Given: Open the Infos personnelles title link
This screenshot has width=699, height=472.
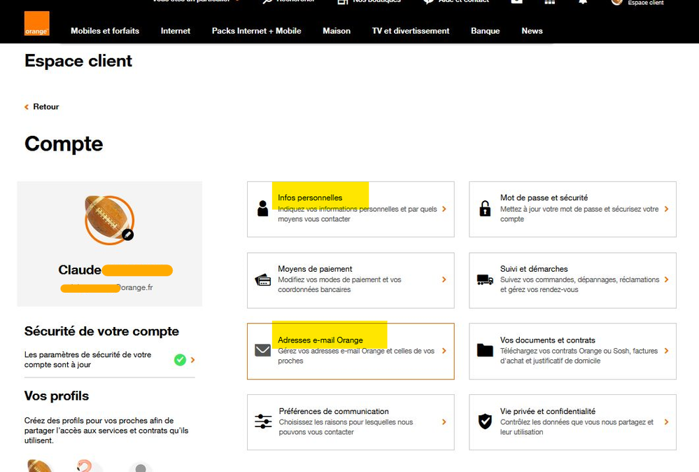Looking at the screenshot, I should (x=310, y=197).
